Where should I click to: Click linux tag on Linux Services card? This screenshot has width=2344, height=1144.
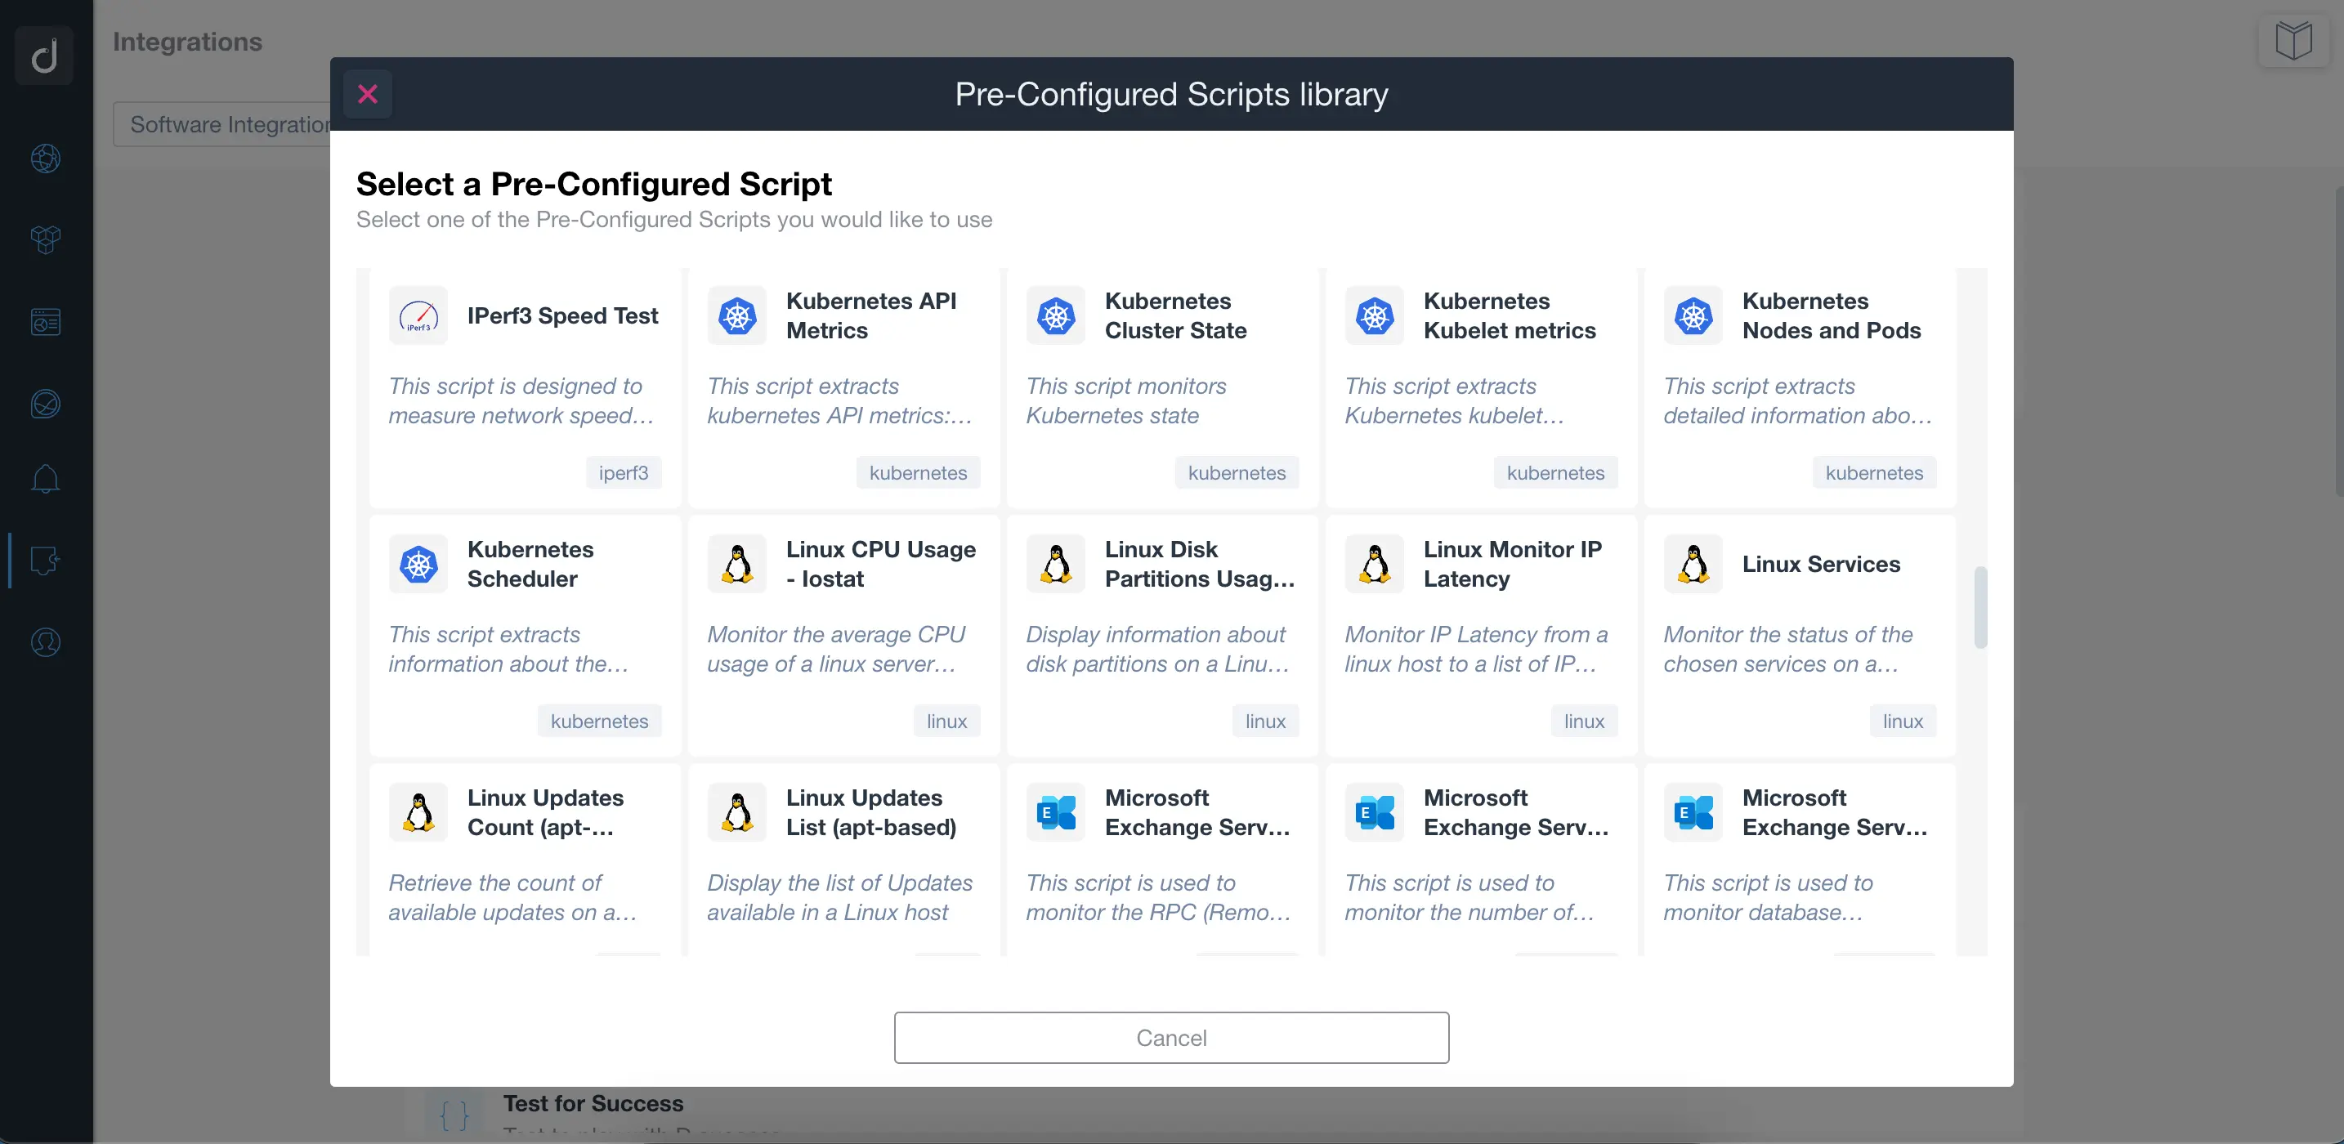coord(1903,721)
